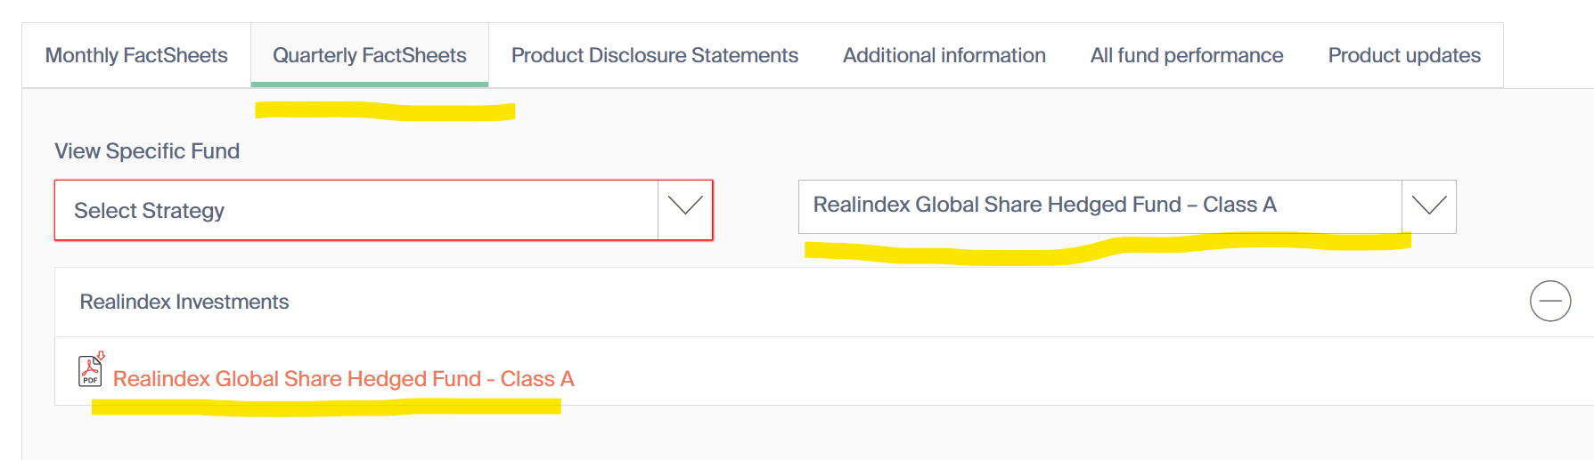Screen dimensions: 1594x460
Task: Collapse Realindex Investments with the minus icon
Action: pos(1549,301)
